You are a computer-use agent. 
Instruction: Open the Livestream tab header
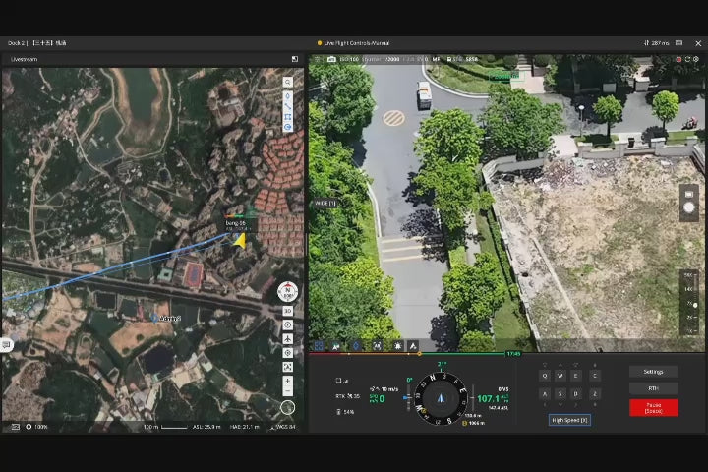coord(24,59)
